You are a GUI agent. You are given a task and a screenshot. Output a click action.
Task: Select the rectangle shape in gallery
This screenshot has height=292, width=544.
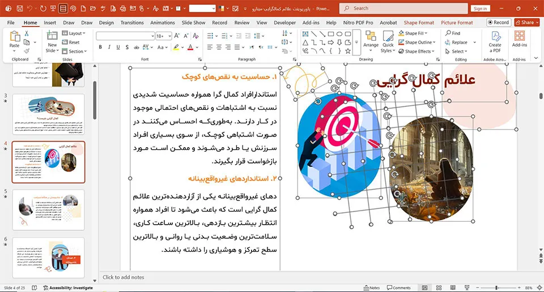tap(331, 34)
